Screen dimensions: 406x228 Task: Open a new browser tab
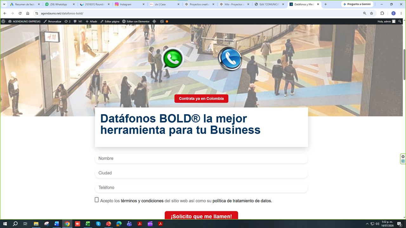(x=325, y=4)
